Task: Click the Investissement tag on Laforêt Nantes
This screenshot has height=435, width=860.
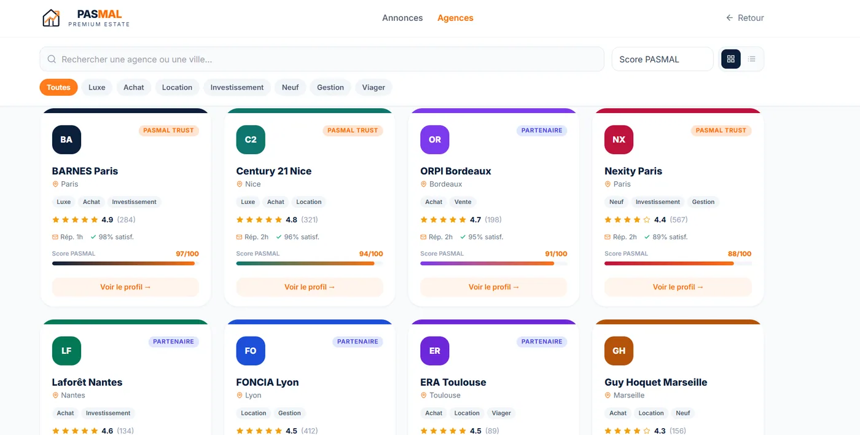Action: pos(108,413)
